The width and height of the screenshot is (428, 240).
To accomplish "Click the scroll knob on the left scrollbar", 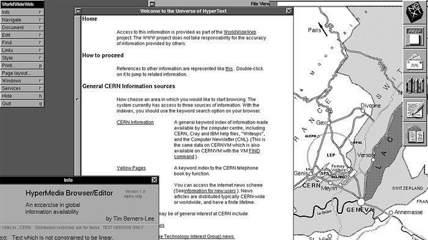I will (x=78, y=99).
